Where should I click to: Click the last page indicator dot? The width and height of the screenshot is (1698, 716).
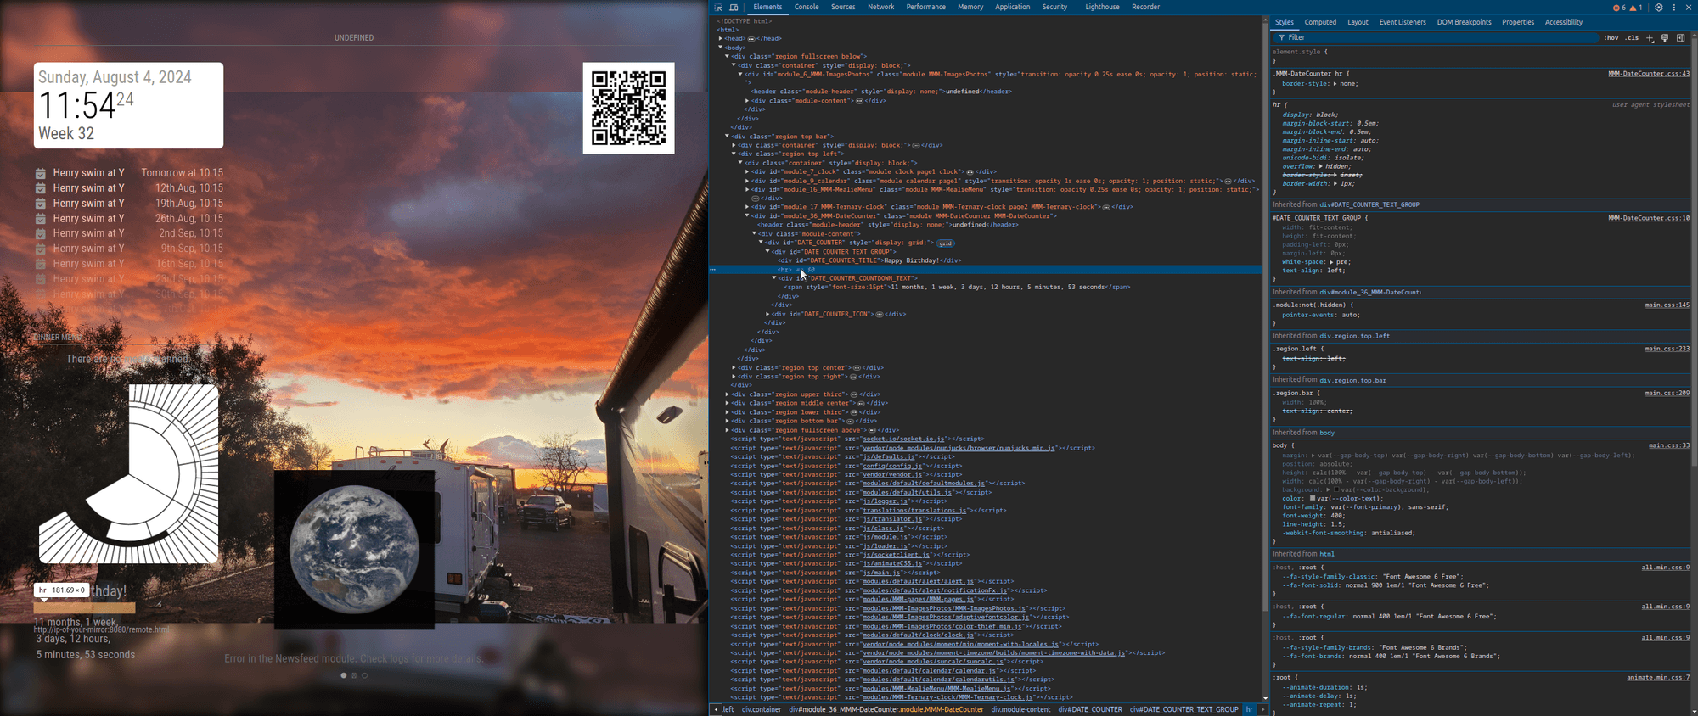[x=365, y=675]
